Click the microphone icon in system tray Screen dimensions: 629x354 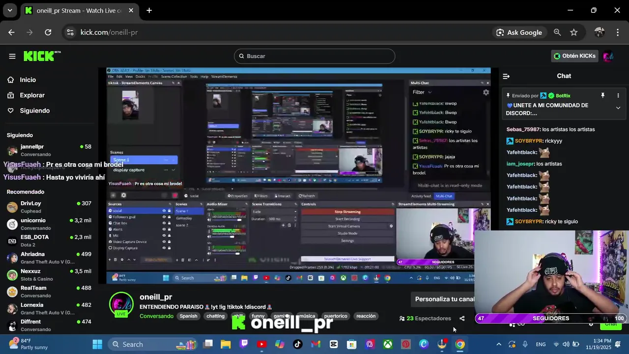click(x=525, y=344)
